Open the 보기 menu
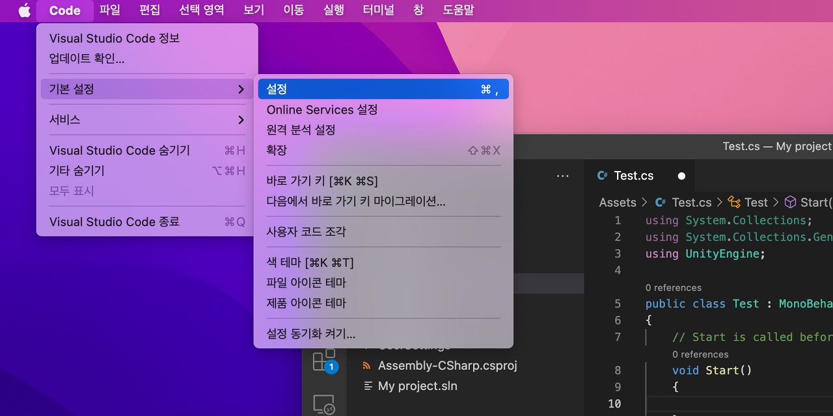The height and width of the screenshot is (416, 833). [x=254, y=10]
